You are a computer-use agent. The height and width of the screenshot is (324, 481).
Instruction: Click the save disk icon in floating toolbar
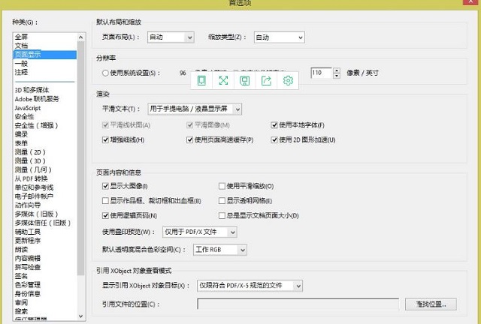244,80
